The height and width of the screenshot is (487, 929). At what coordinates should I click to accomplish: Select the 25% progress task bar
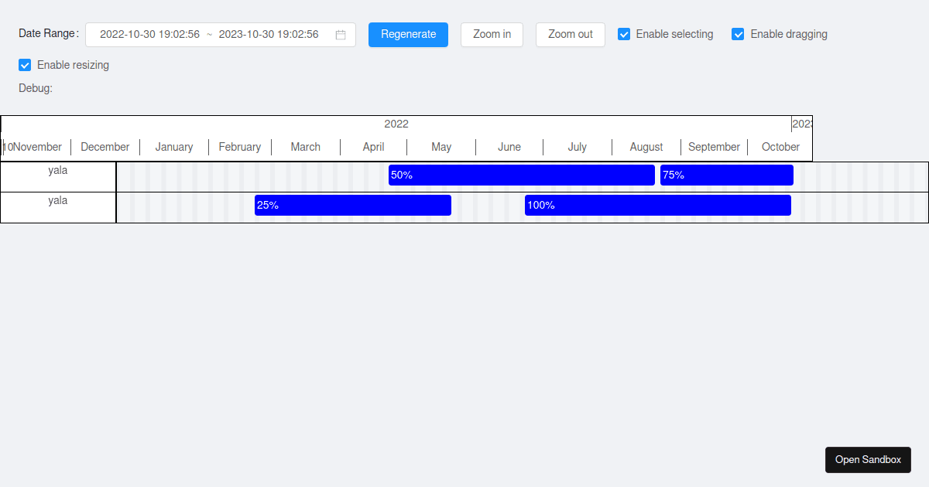click(352, 205)
